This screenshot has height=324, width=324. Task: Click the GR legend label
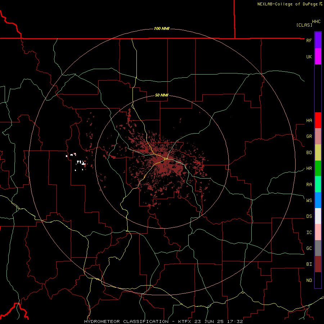(x=309, y=136)
